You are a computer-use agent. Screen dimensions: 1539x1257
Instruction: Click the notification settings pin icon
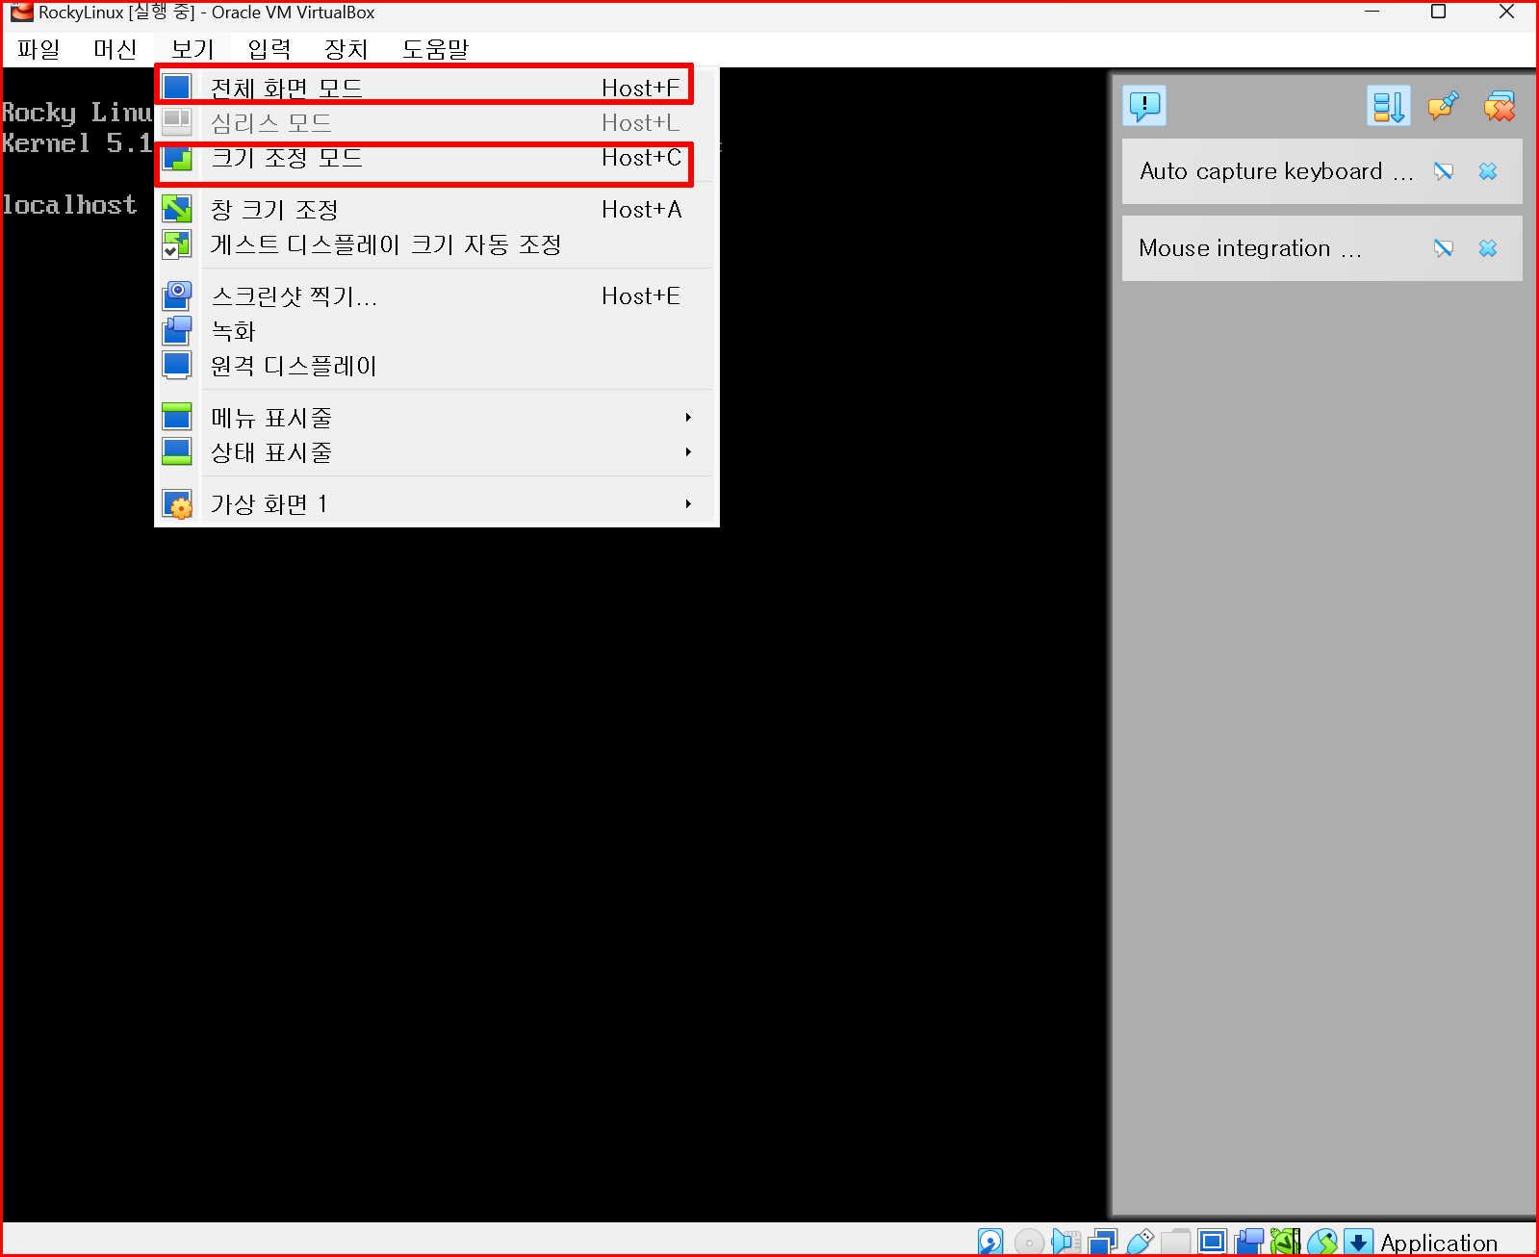(1443, 106)
